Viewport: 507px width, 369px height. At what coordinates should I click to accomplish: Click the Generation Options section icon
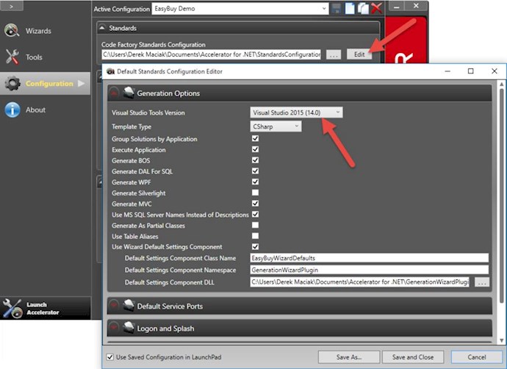pyautogui.click(x=129, y=93)
